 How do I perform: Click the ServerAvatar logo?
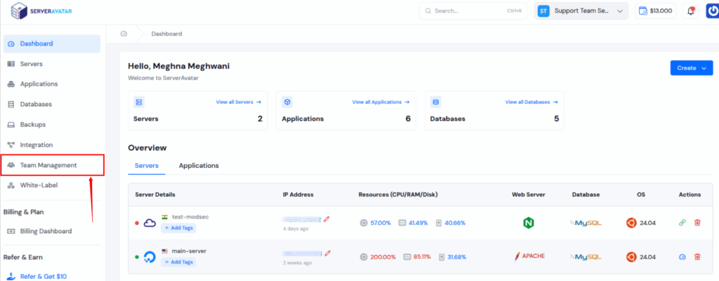[x=41, y=12]
